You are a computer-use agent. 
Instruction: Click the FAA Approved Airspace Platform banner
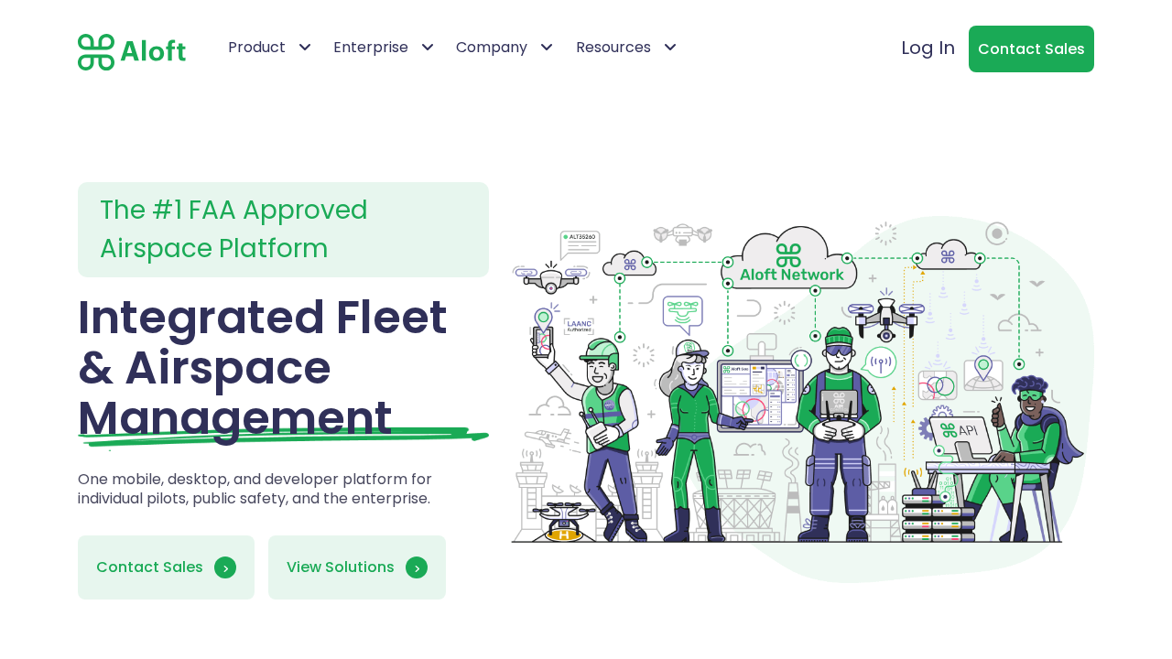pyautogui.click(x=283, y=230)
